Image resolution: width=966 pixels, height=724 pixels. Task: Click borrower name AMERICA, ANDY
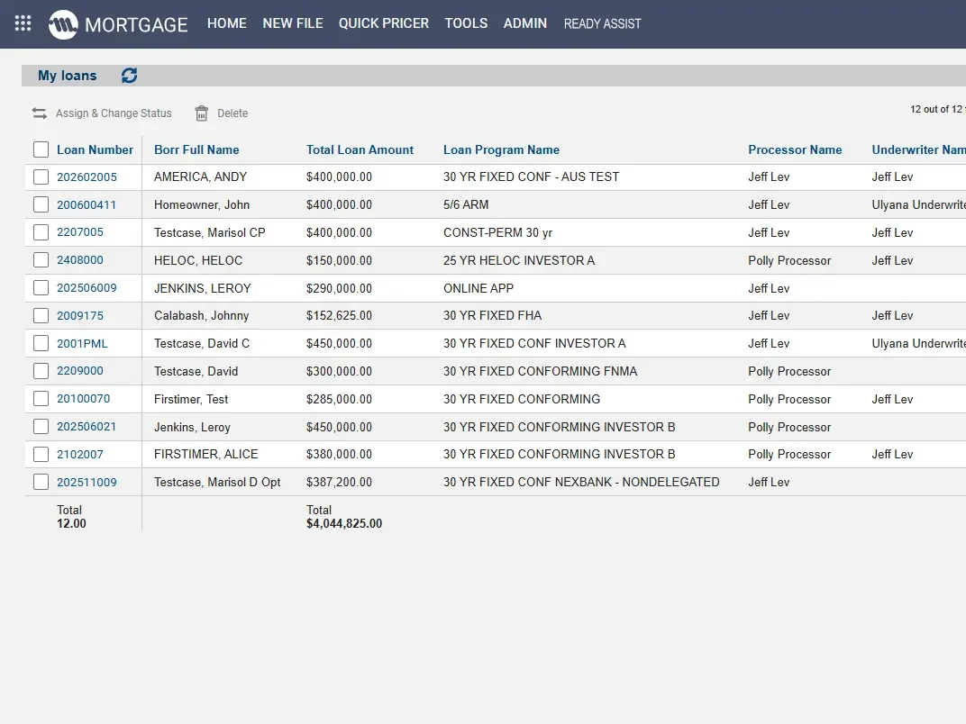point(200,176)
